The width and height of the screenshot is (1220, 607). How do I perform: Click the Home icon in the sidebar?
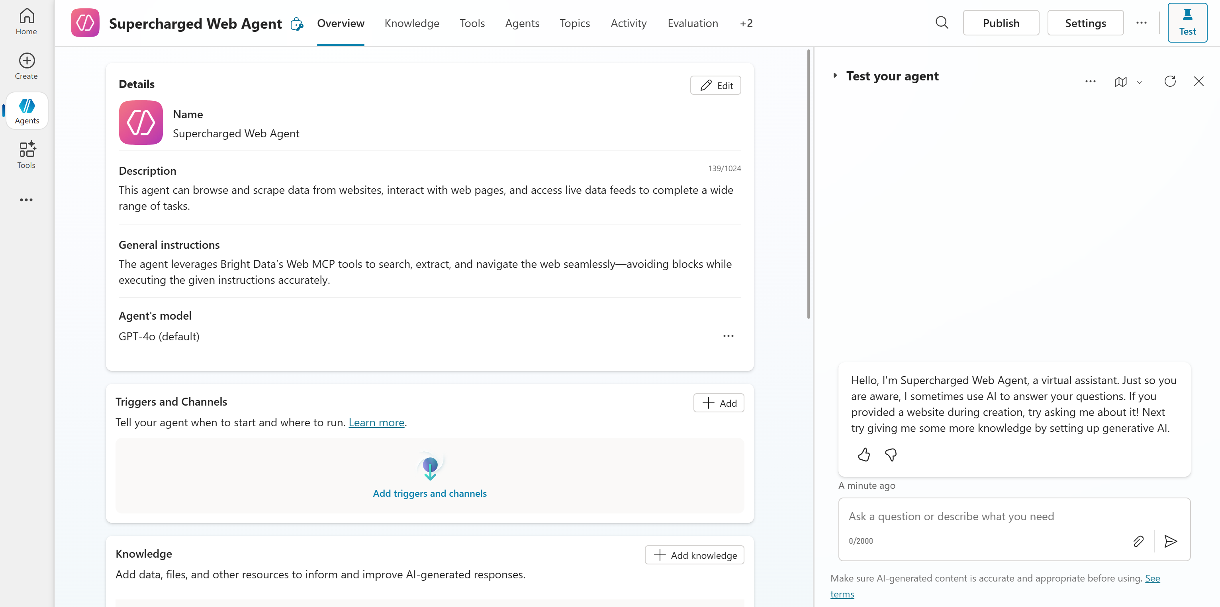click(26, 21)
